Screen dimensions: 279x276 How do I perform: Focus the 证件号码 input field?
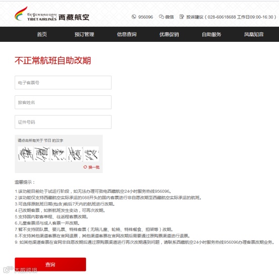point(63,122)
